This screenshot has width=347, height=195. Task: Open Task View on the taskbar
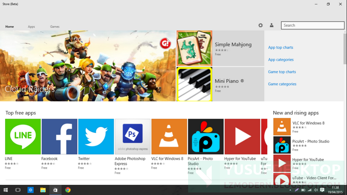pos(18,190)
